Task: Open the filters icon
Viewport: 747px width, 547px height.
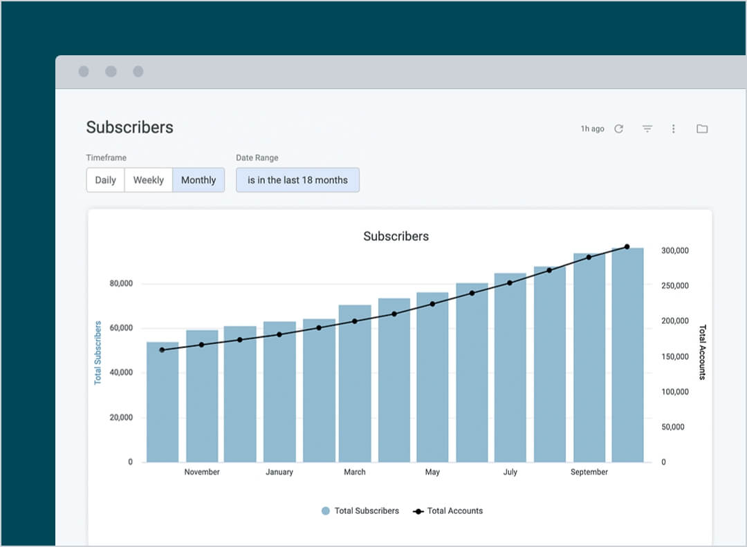Action: (x=647, y=128)
